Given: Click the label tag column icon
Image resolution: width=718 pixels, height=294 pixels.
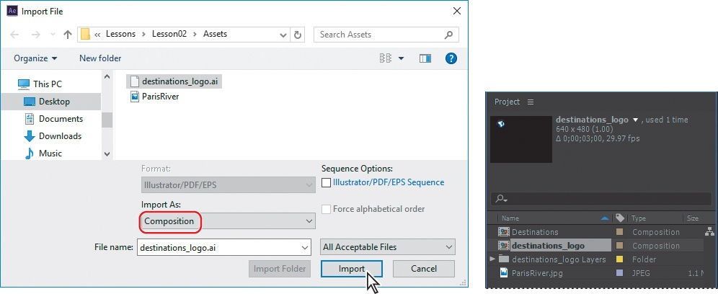Looking at the screenshot, I should (x=620, y=218).
